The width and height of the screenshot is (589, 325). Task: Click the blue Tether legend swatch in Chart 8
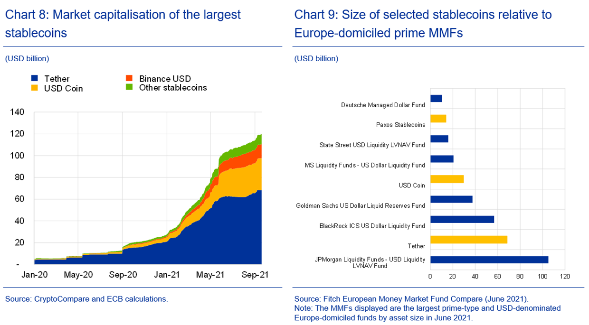coord(34,78)
